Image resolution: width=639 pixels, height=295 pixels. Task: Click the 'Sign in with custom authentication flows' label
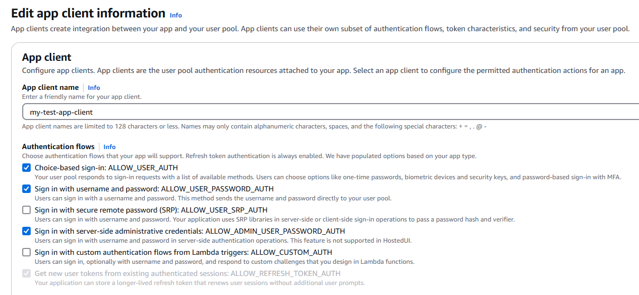(184, 252)
